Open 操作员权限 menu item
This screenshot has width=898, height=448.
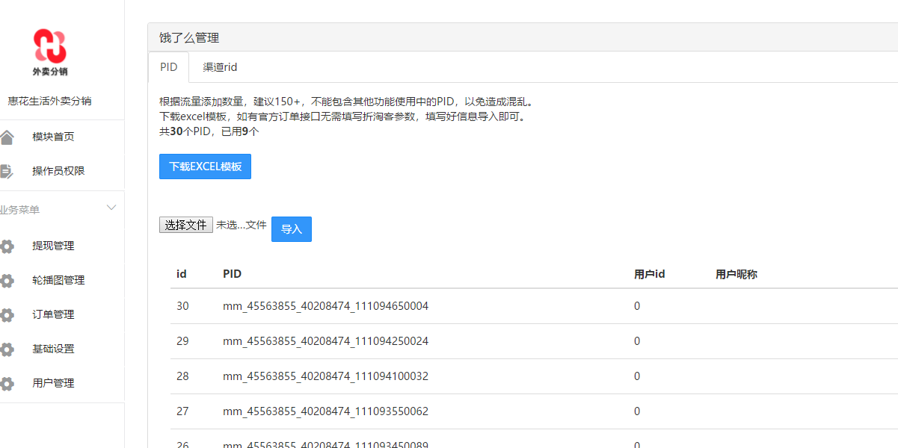[x=58, y=171]
